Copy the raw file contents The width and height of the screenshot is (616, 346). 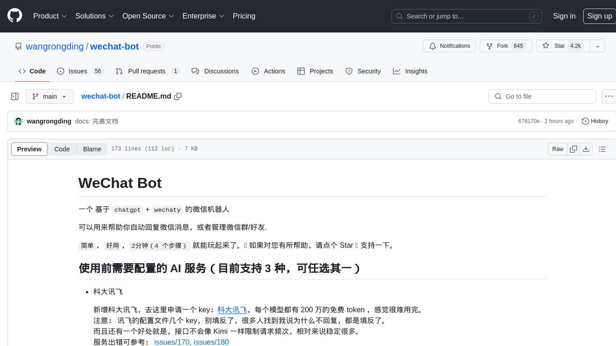[x=574, y=149]
